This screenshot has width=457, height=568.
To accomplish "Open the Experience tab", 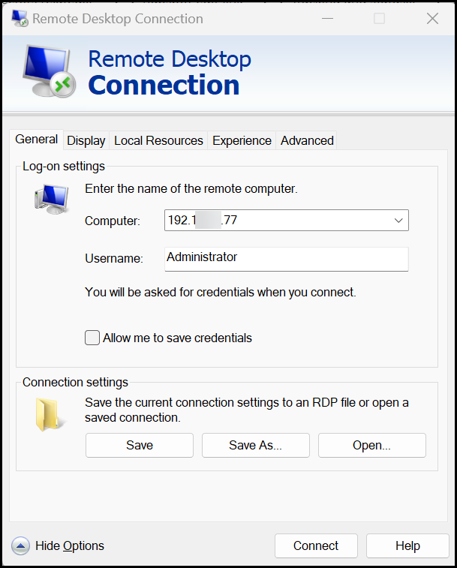I will coord(242,141).
